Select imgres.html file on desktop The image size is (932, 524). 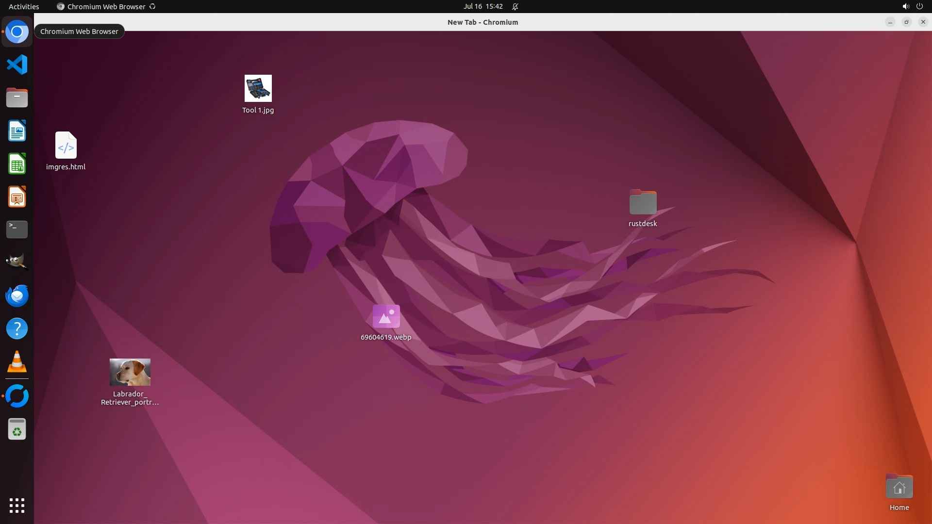coord(66,146)
